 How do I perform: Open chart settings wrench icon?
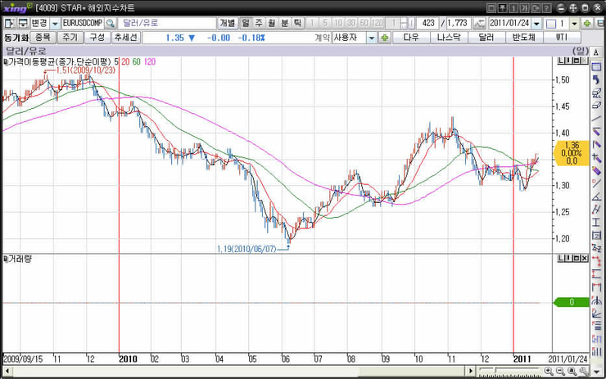pos(584,372)
